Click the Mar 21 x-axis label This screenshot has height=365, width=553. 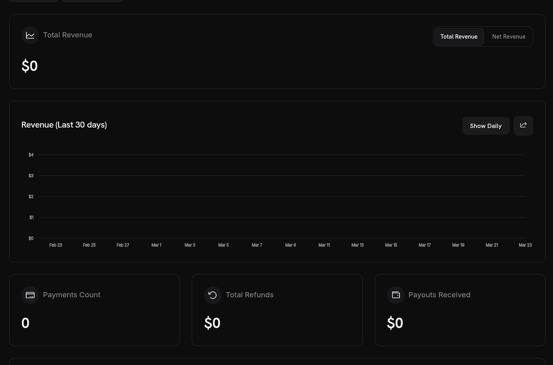tap(492, 245)
